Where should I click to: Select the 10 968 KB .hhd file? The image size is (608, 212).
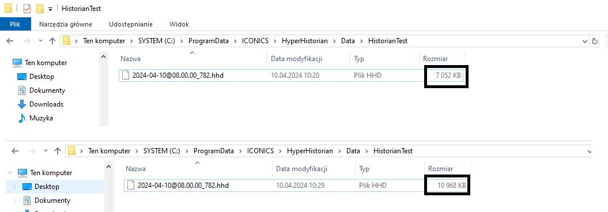pos(297,185)
